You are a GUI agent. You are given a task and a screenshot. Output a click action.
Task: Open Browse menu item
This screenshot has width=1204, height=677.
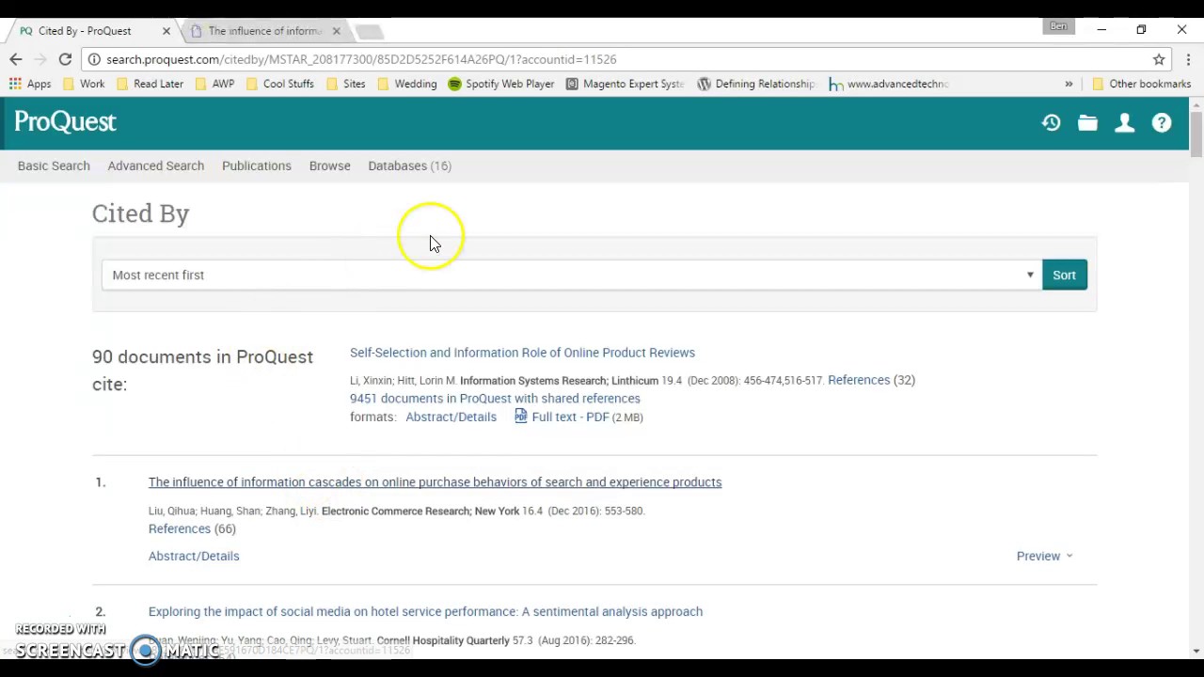coord(329,165)
